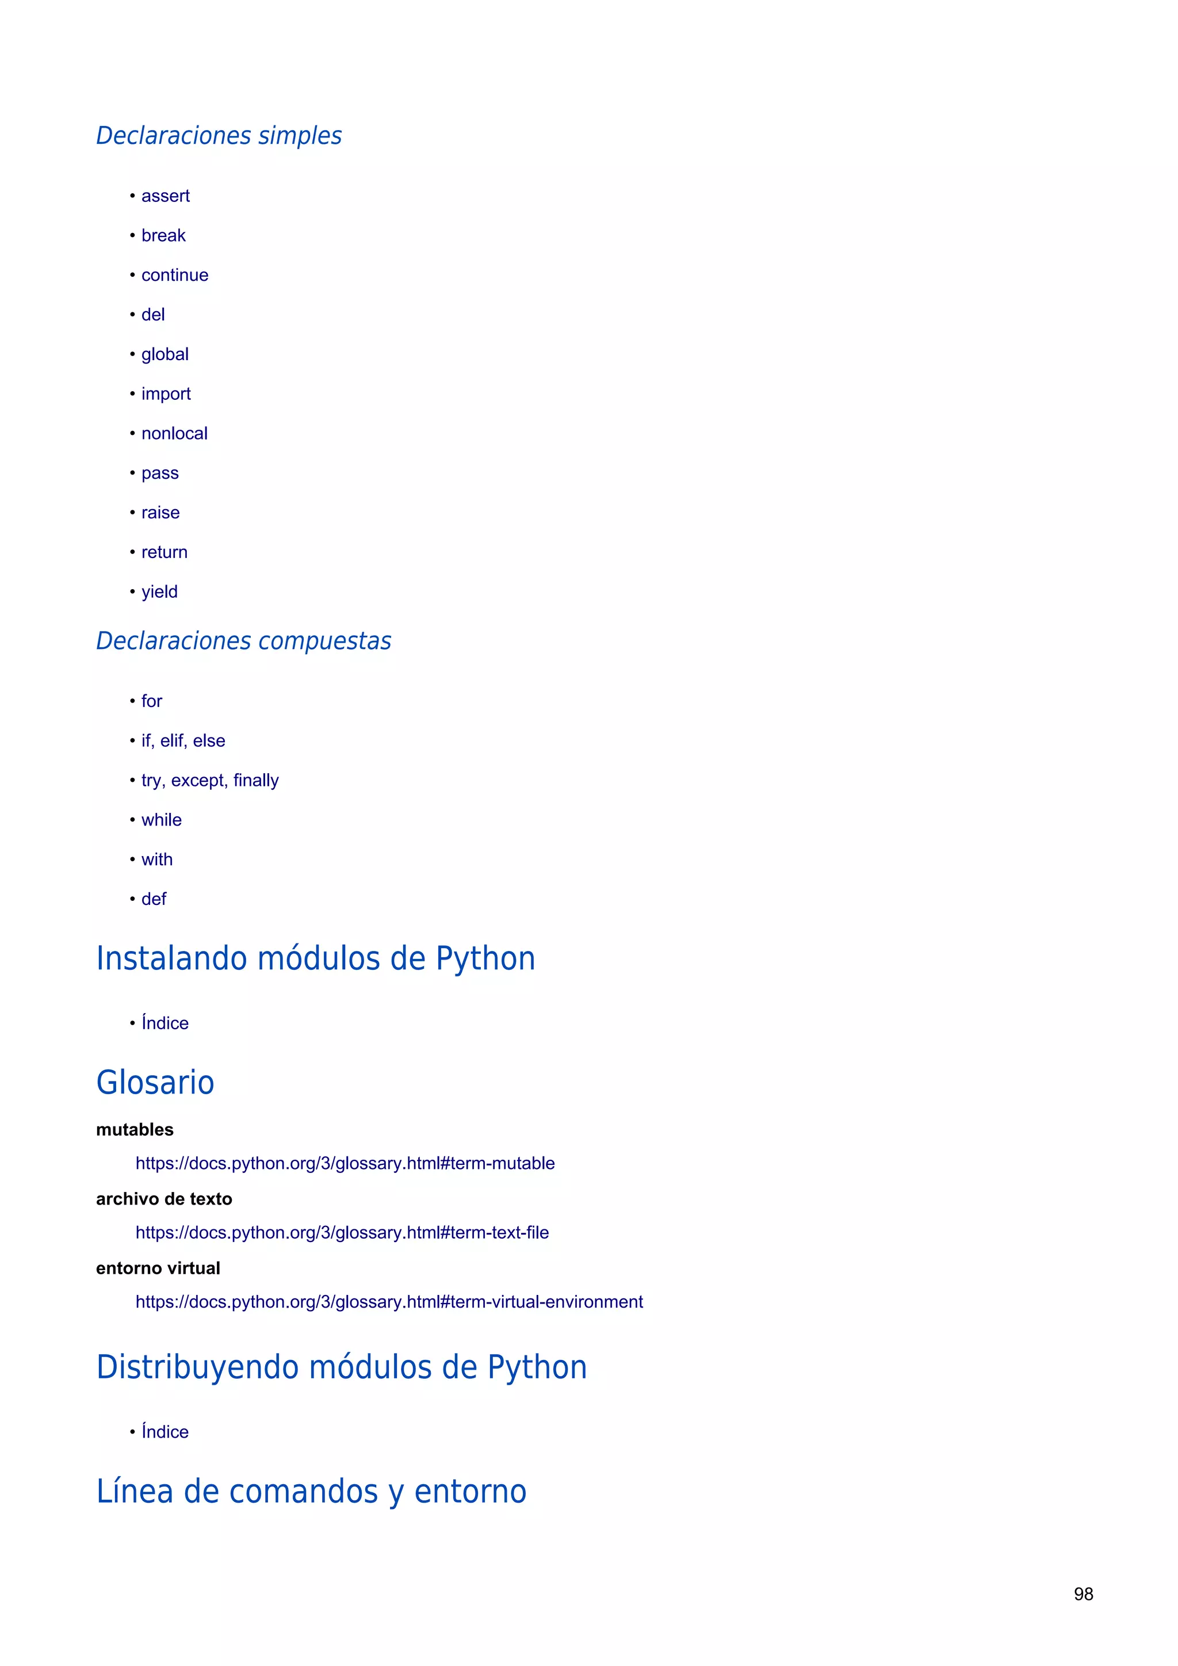Open the 'return' statement link
The height and width of the screenshot is (1666, 1178).
click(x=164, y=552)
